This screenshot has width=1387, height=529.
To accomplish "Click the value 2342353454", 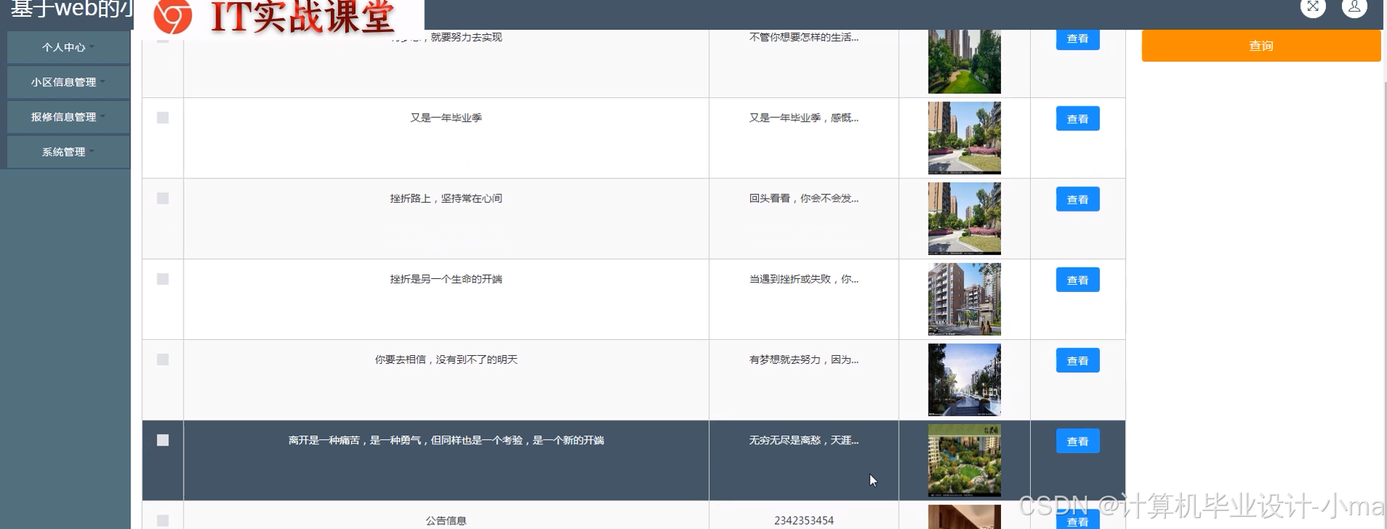I will [804, 520].
